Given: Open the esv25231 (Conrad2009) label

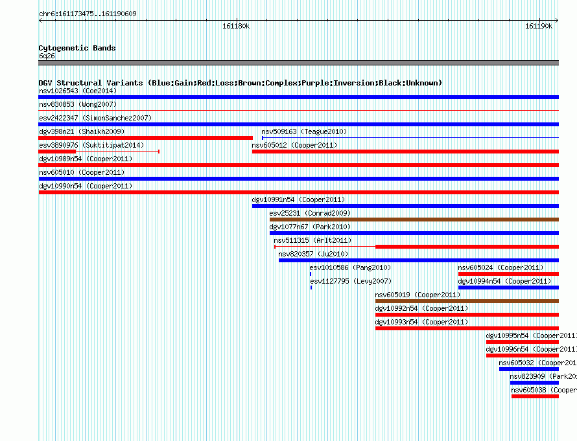Looking at the screenshot, I should pyautogui.click(x=310, y=213).
